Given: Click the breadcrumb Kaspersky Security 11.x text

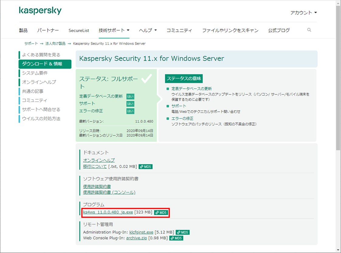Looking at the screenshot, I should tap(109, 43).
